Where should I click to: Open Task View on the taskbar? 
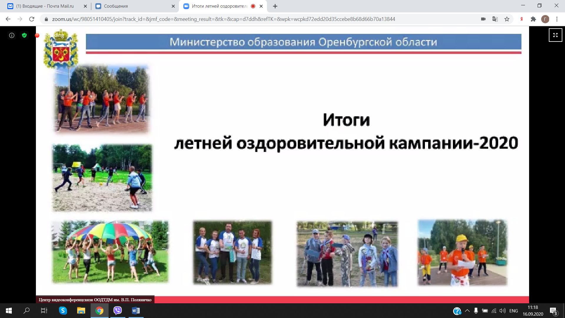44,311
